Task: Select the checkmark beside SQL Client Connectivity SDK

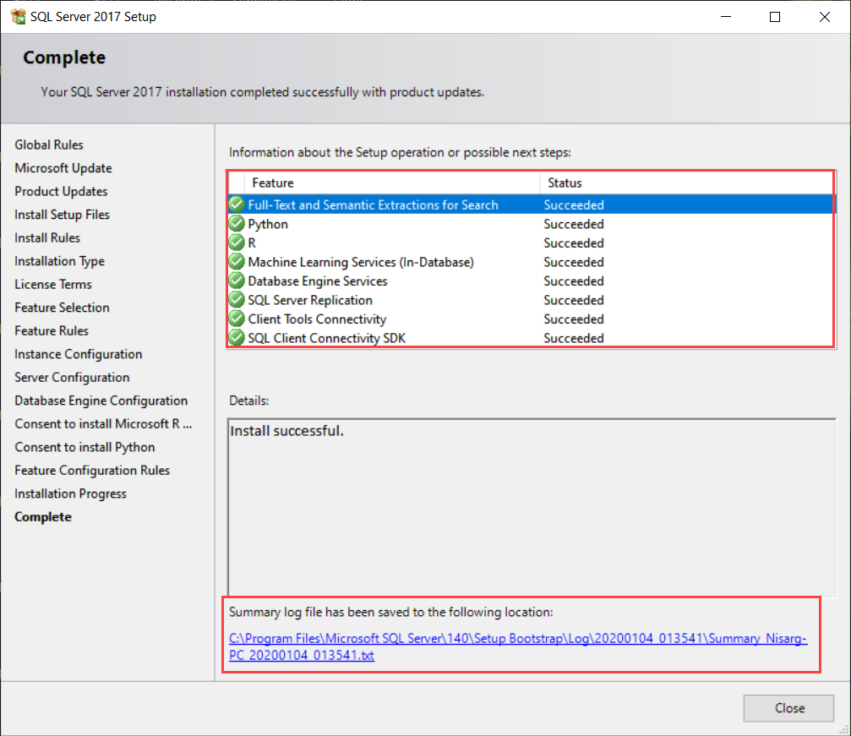Action: pos(236,337)
